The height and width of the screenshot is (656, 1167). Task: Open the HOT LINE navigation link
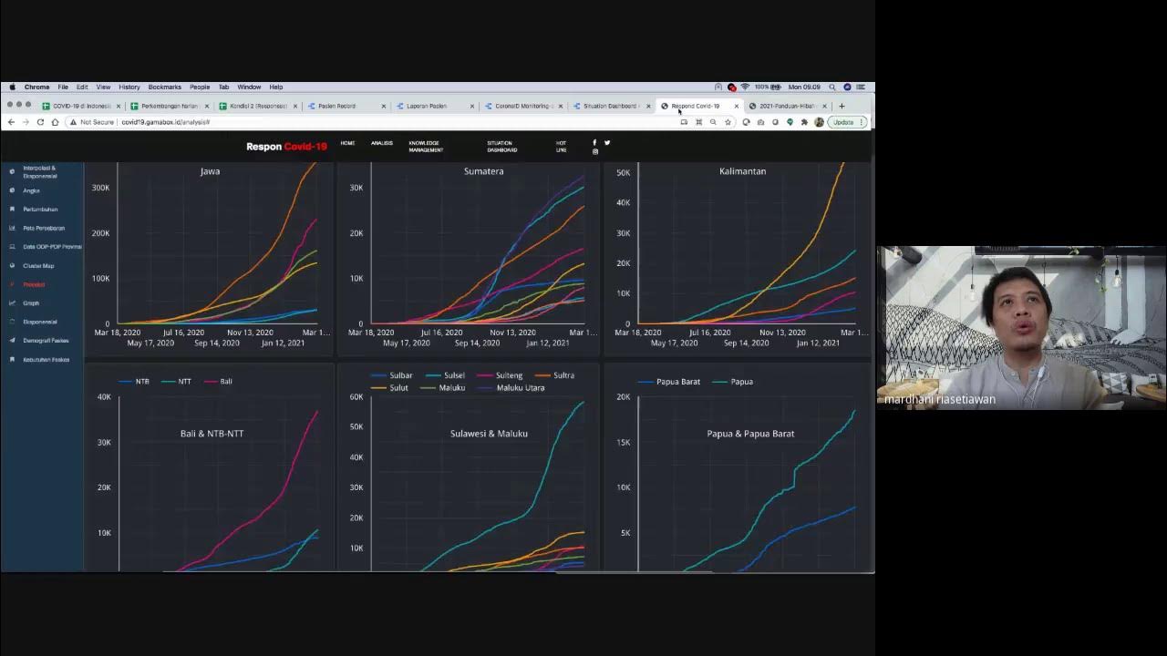562,146
